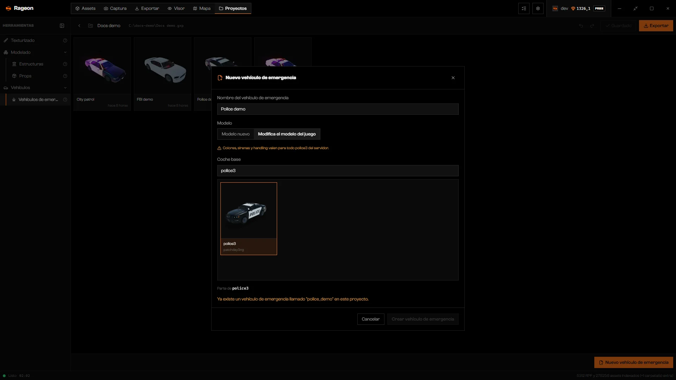Open help icon next to Props
This screenshot has height=380, width=676.
click(65, 76)
